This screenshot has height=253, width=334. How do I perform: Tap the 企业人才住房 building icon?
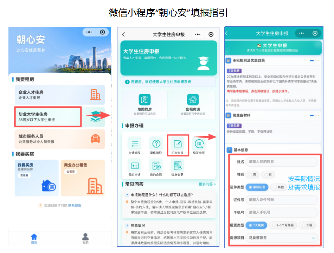pos(95,95)
